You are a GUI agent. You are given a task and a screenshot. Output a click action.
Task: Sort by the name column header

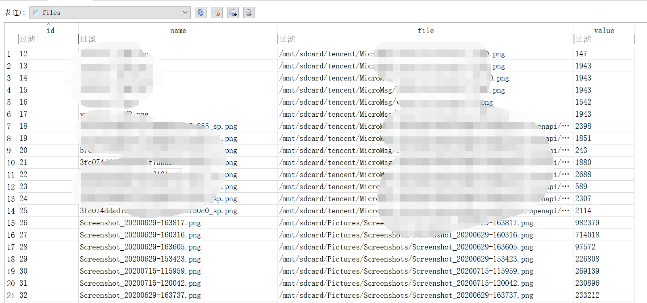178,30
